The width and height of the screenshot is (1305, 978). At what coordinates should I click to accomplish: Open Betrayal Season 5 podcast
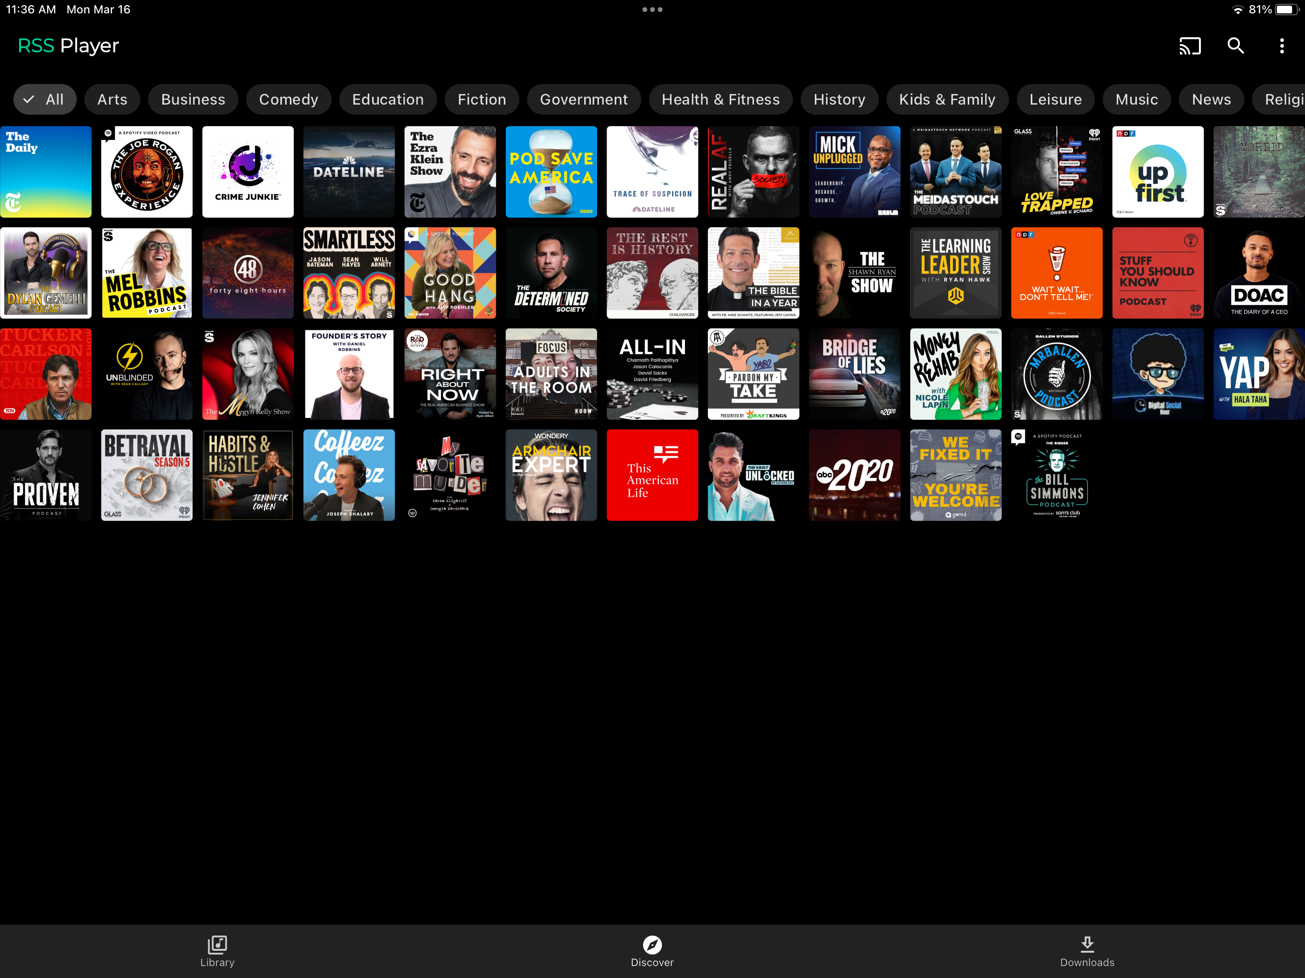[147, 476]
